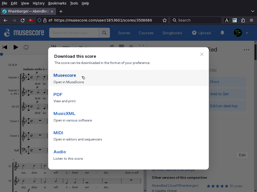Screen dimensions: 257x192
Task: Click the Upload button
Action: tap(202, 33)
